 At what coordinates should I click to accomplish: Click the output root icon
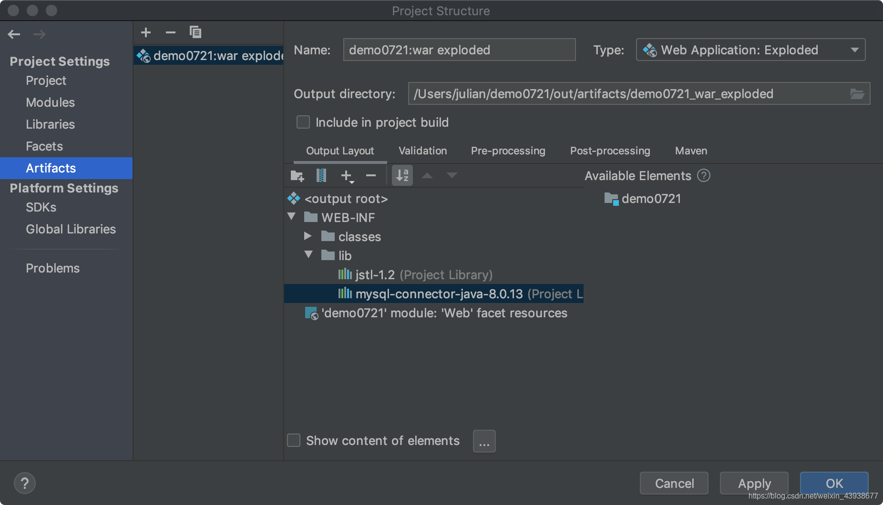tap(294, 198)
